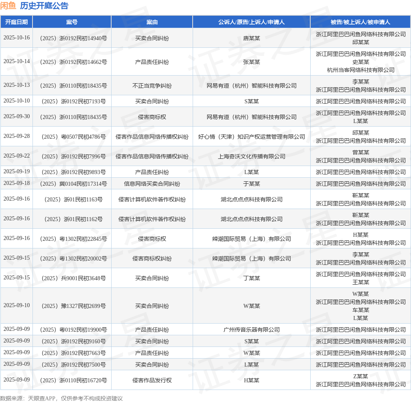This screenshot has width=411, height=402.
Task: Click 侵害商标权纠纷 cause cell
Action: [x=152, y=258]
